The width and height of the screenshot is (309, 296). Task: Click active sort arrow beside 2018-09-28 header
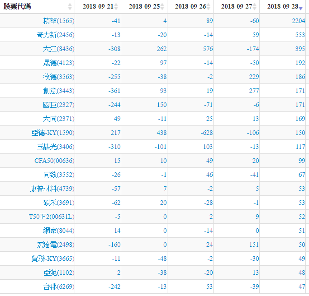300,8
